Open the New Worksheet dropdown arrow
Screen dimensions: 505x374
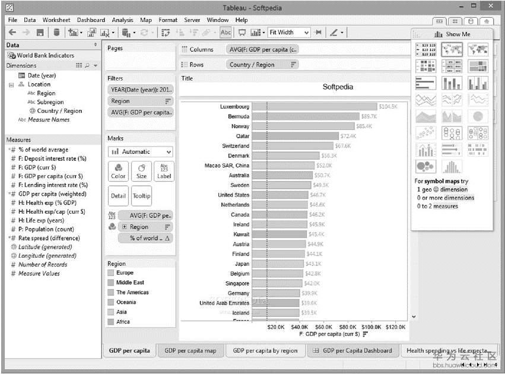point(81,33)
